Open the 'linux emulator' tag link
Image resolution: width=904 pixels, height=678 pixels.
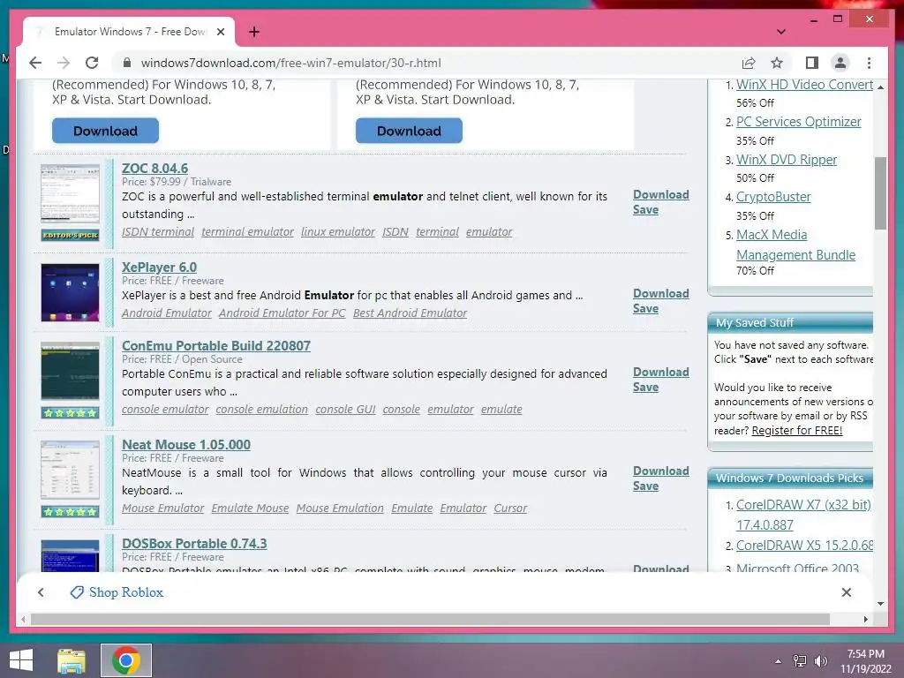pyautogui.click(x=338, y=232)
